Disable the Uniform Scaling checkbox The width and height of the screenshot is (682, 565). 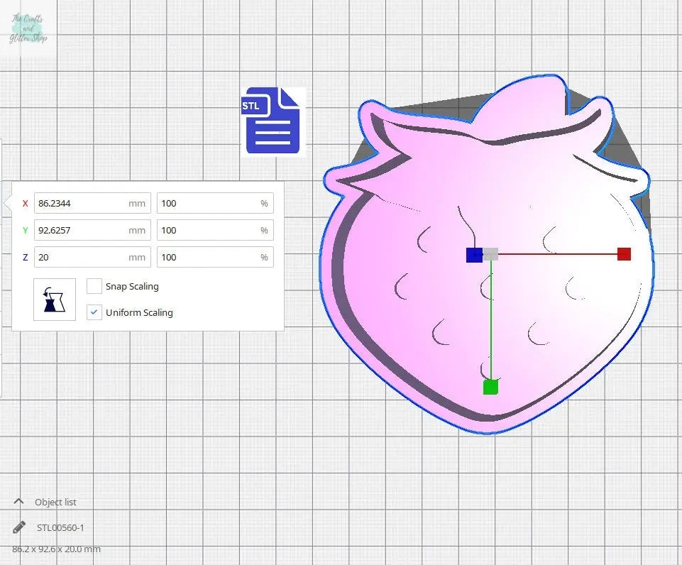(x=94, y=312)
